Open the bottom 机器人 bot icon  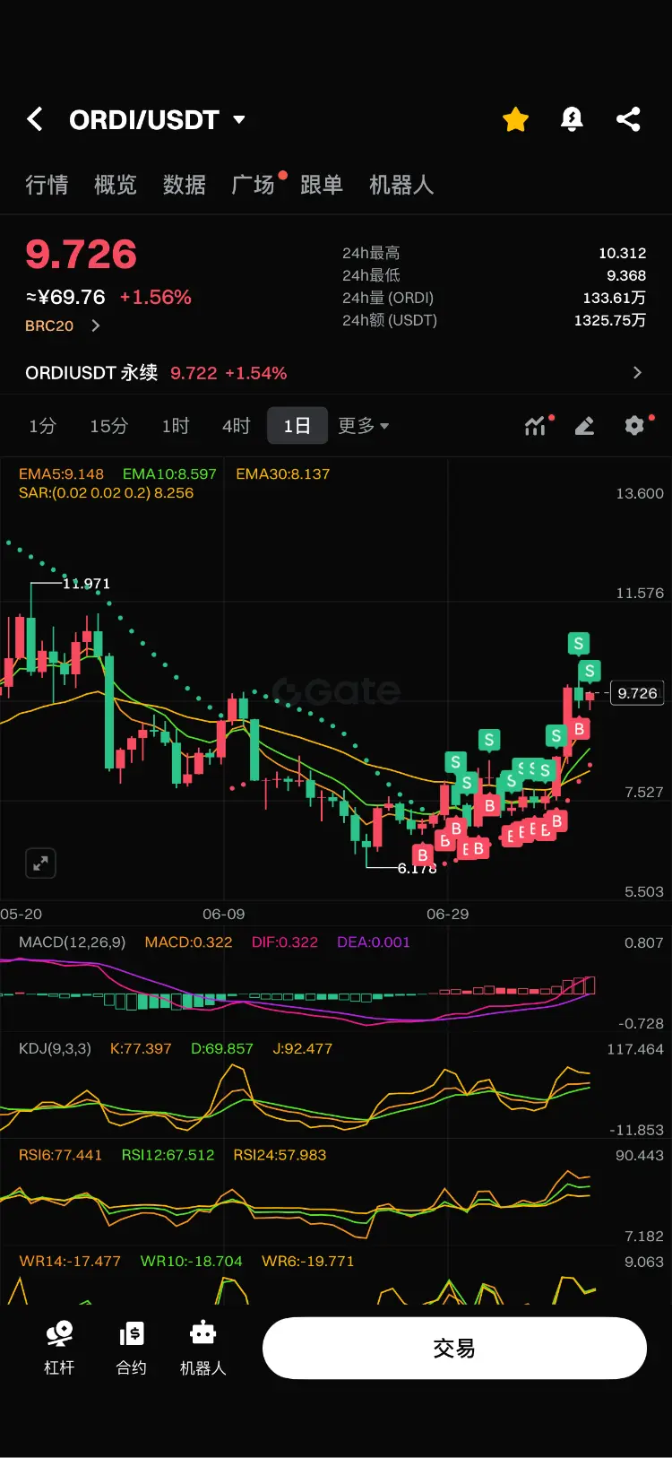point(202,1348)
